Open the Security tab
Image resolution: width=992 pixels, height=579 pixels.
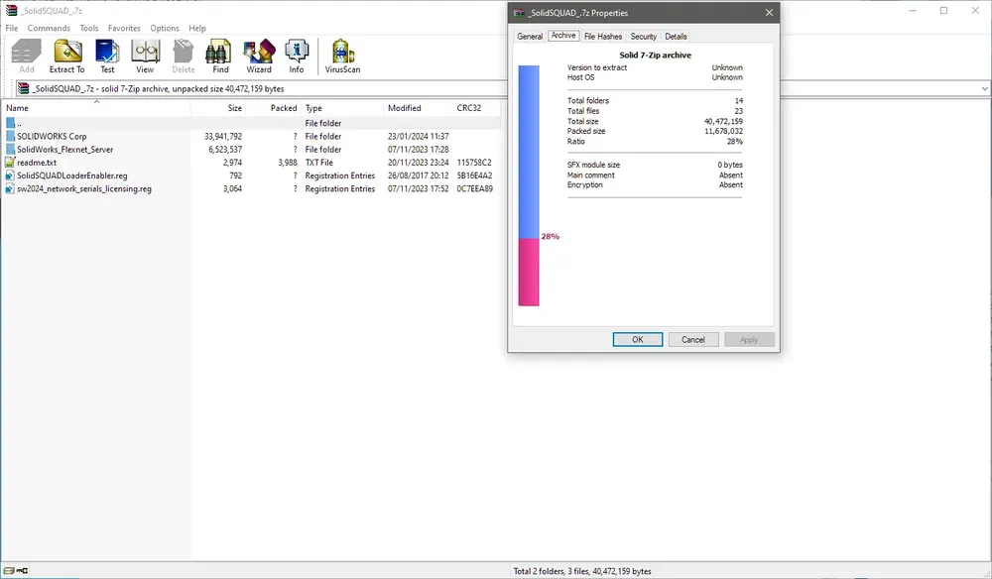(x=644, y=37)
